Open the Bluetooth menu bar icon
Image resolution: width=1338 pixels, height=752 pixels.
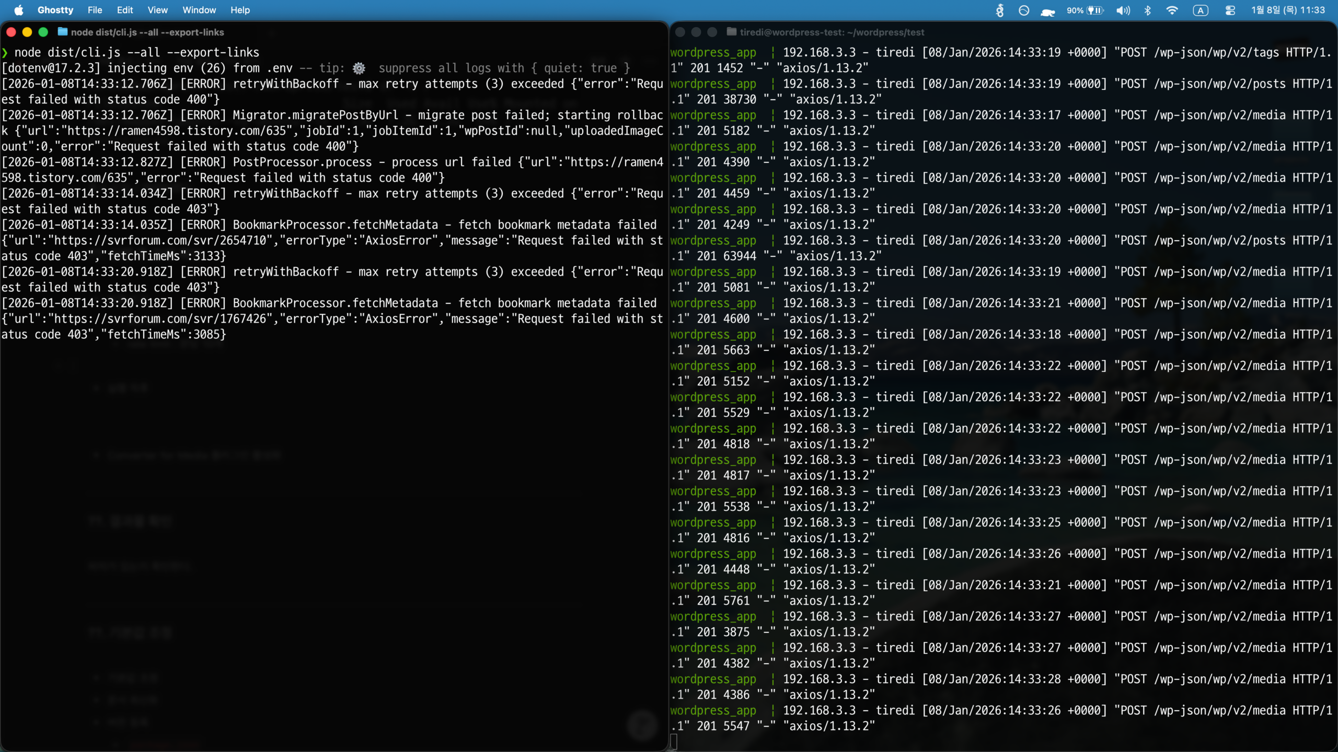click(1148, 10)
